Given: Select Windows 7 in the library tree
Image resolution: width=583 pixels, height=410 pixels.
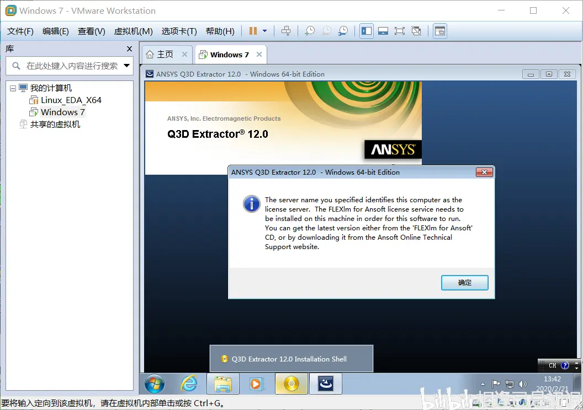Looking at the screenshot, I should [63, 112].
